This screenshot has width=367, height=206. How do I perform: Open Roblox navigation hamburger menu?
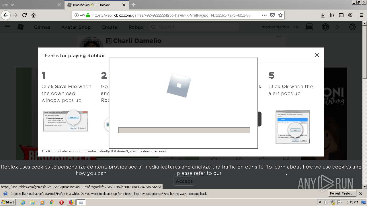coord(7,27)
